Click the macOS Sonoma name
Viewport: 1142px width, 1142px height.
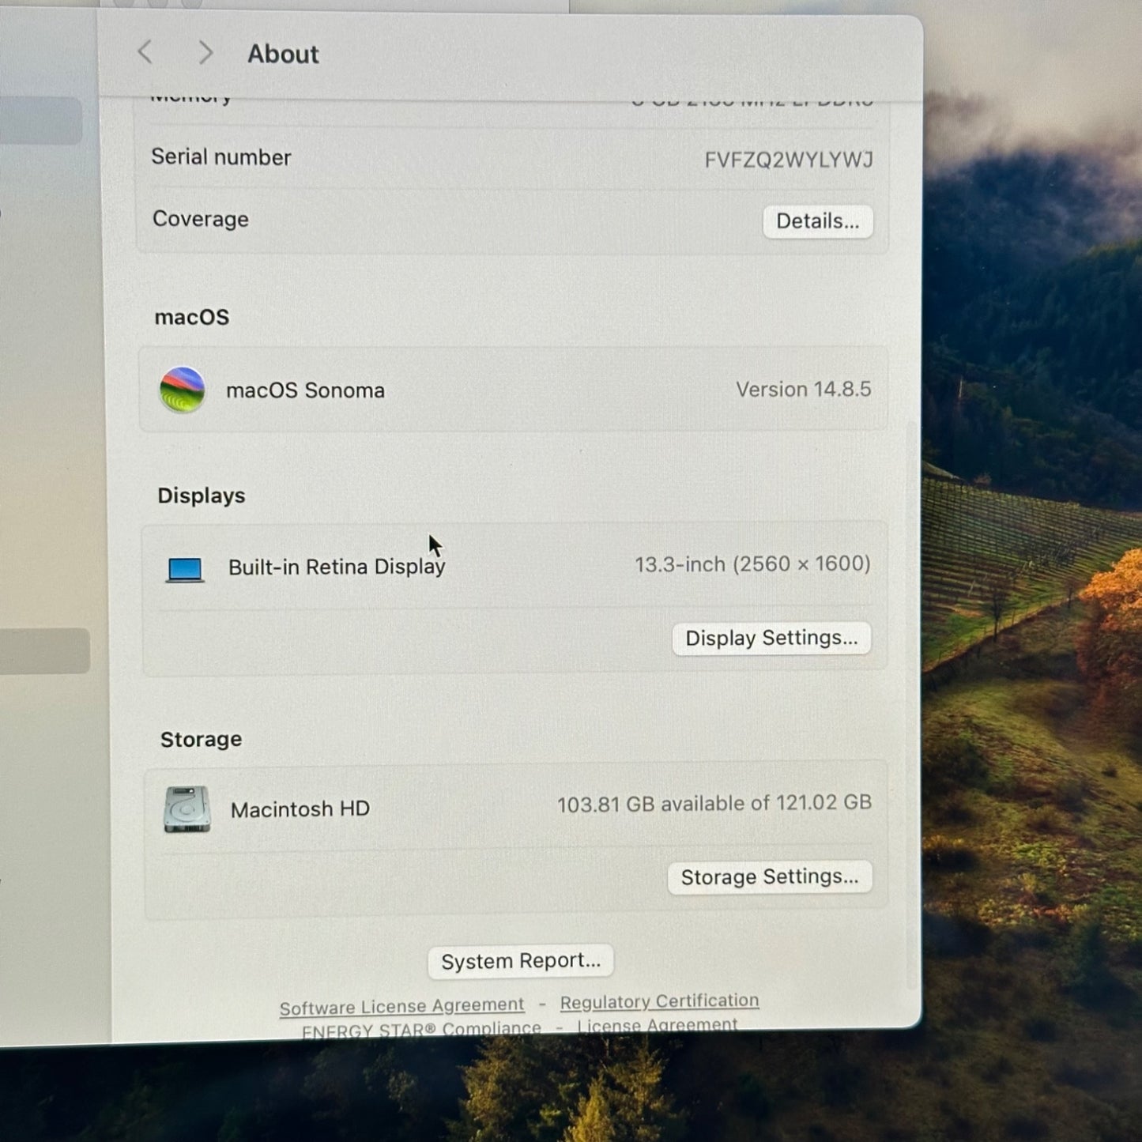[x=305, y=390]
